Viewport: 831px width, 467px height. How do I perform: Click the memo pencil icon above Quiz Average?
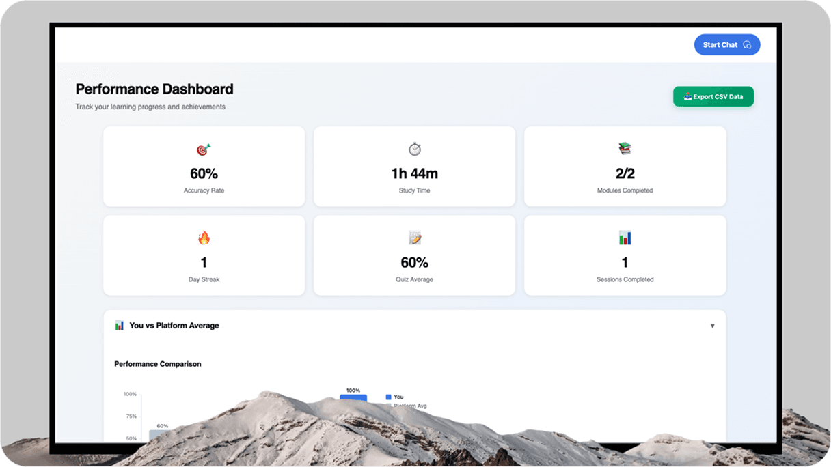coord(415,238)
